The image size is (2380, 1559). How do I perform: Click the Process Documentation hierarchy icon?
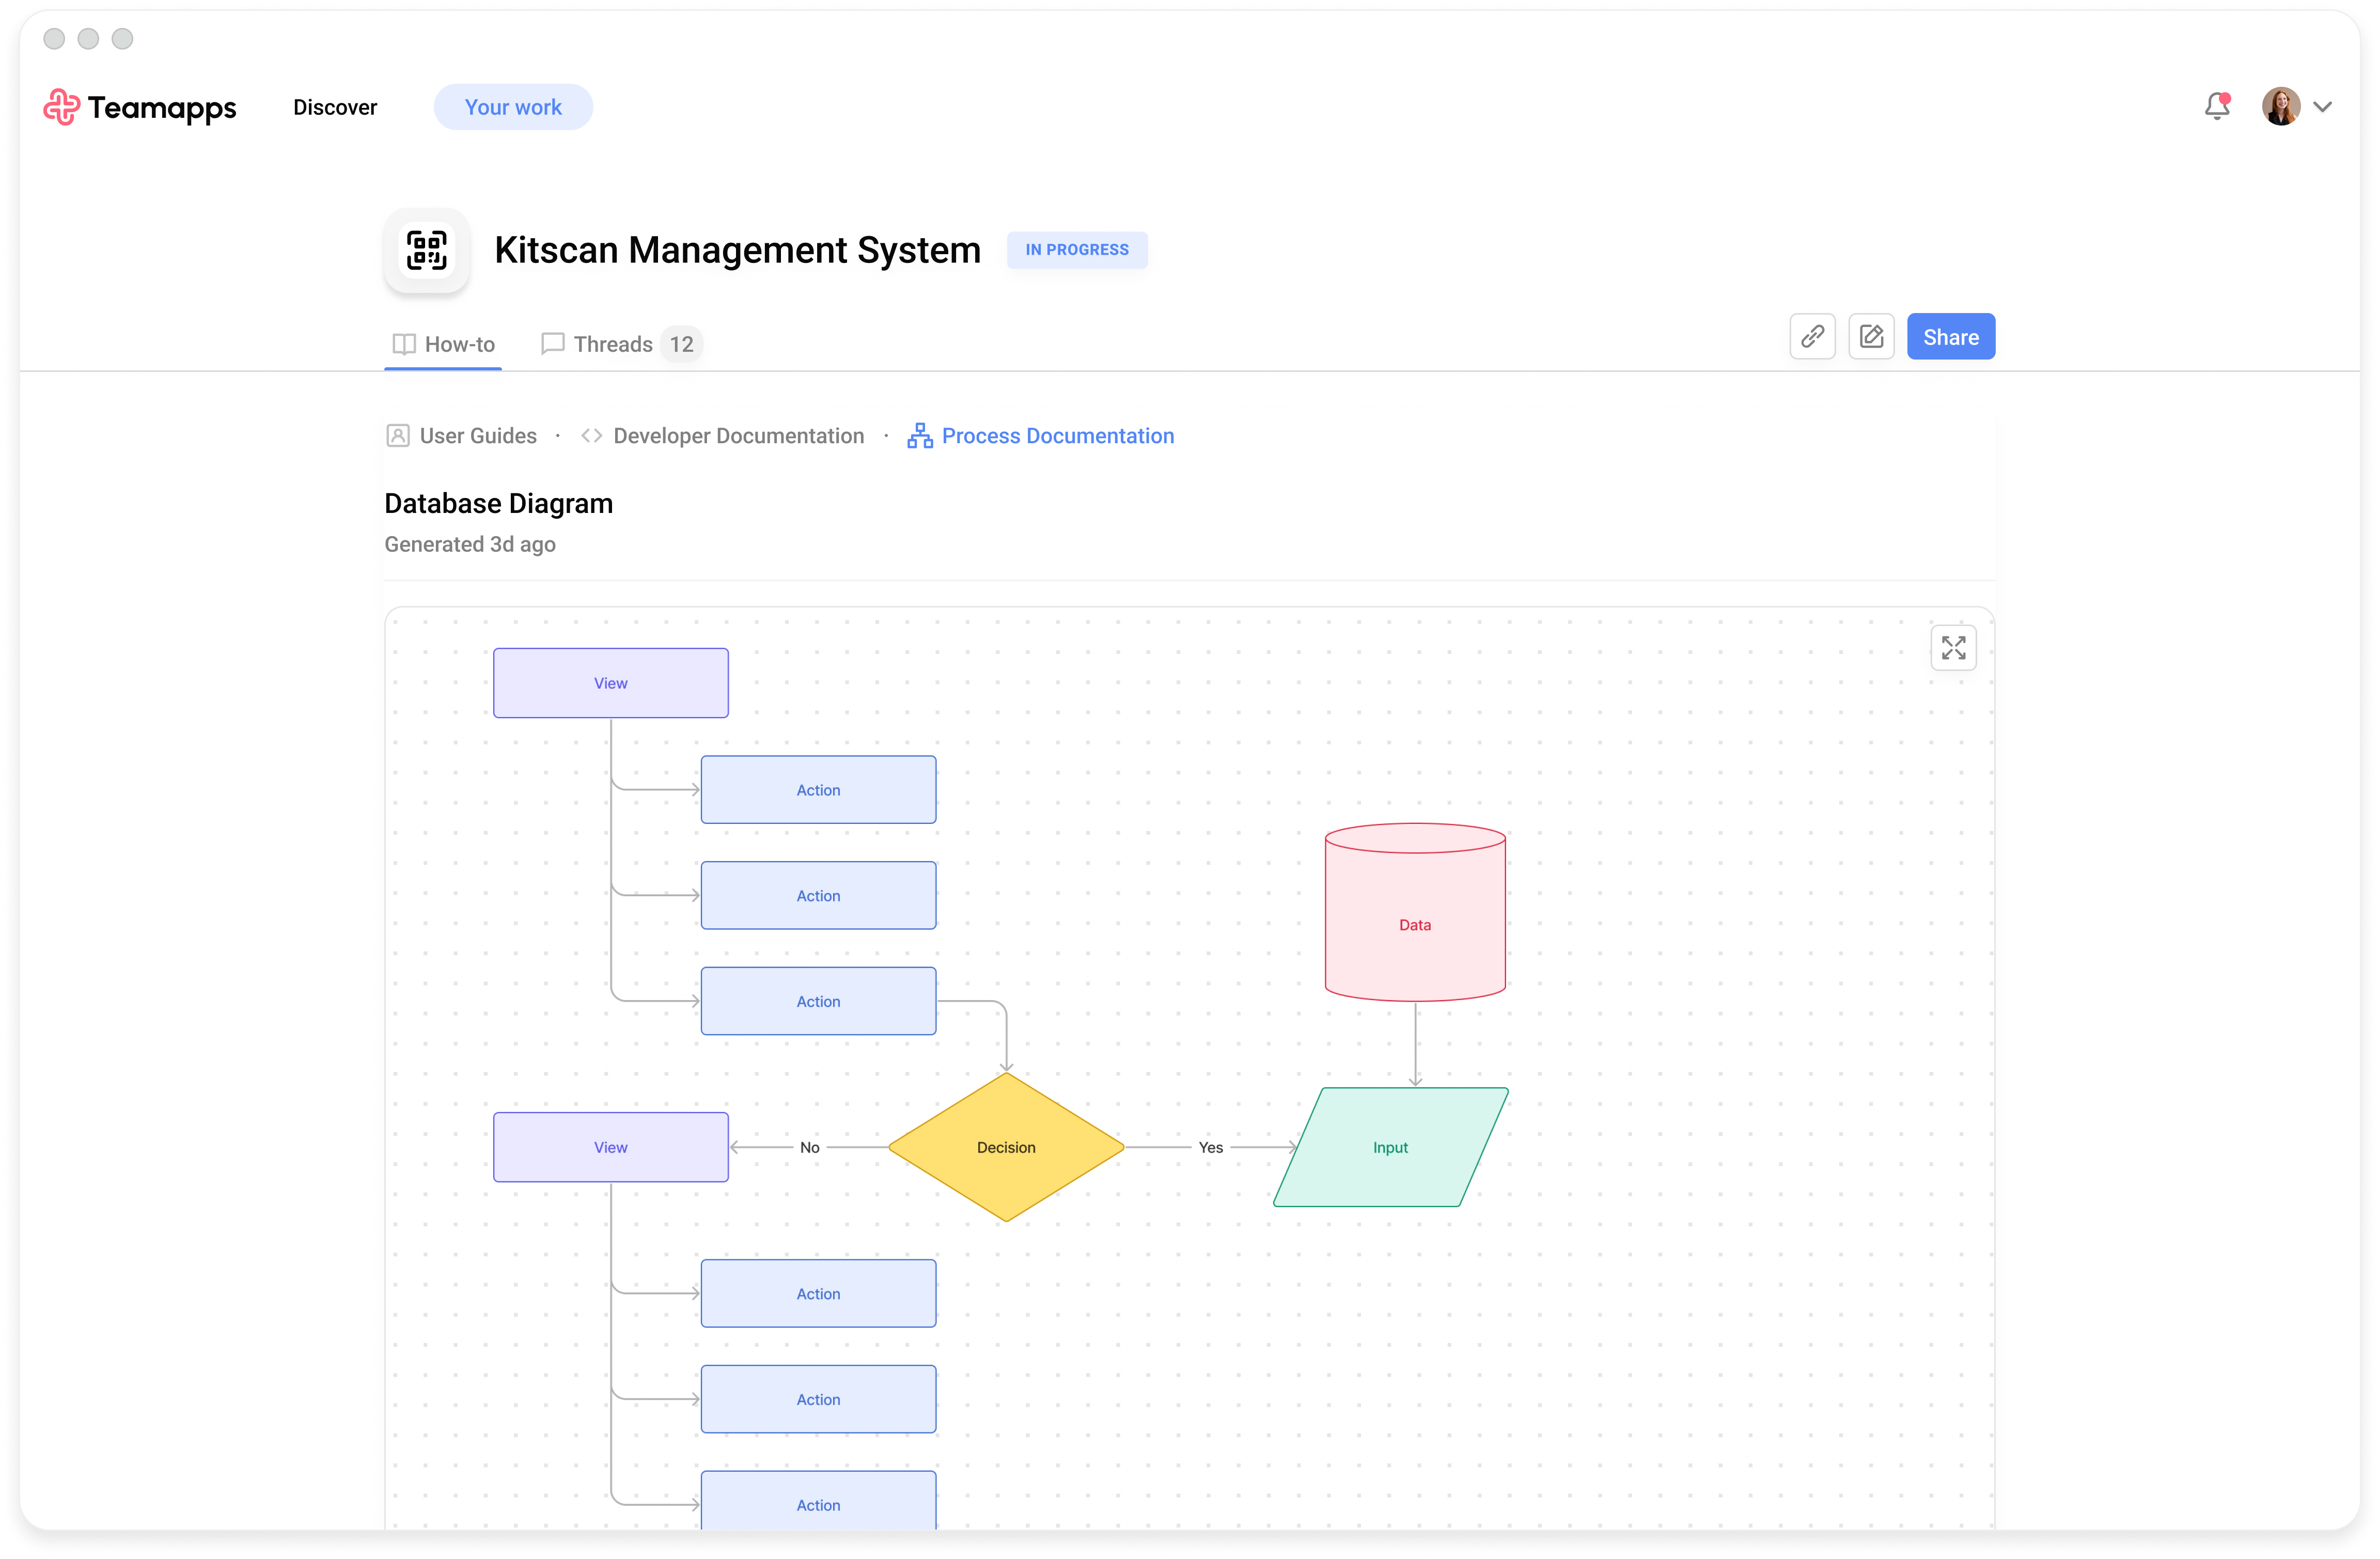coord(920,436)
